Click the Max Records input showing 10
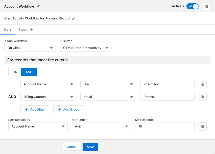 165,126
